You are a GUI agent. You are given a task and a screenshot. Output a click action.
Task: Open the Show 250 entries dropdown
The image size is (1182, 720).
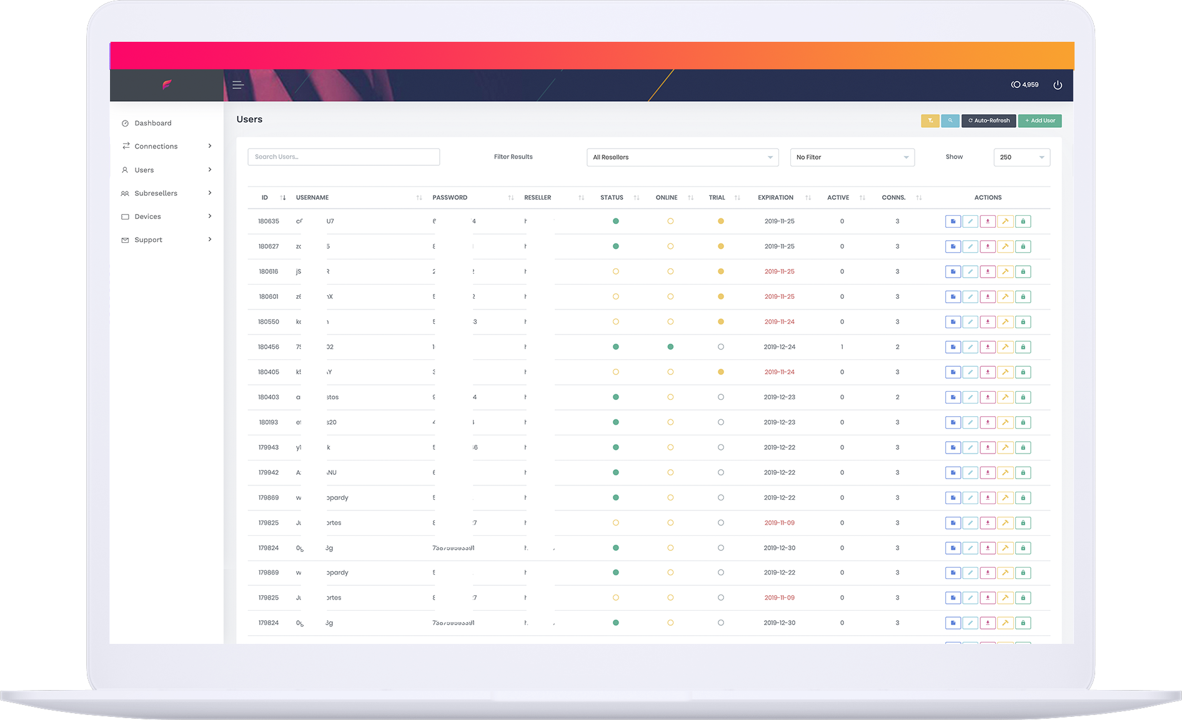(1021, 157)
